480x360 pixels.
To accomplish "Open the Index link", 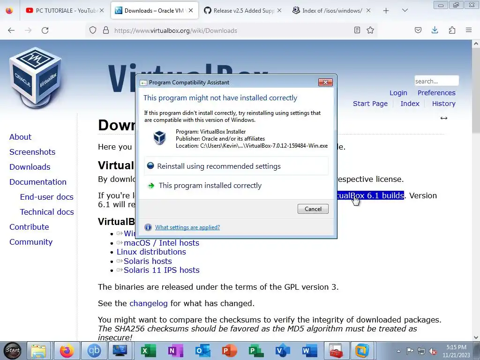I will [410, 104].
